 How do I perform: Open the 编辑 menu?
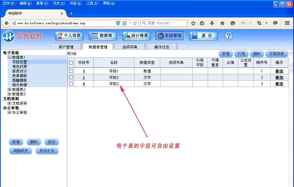point(25,3)
